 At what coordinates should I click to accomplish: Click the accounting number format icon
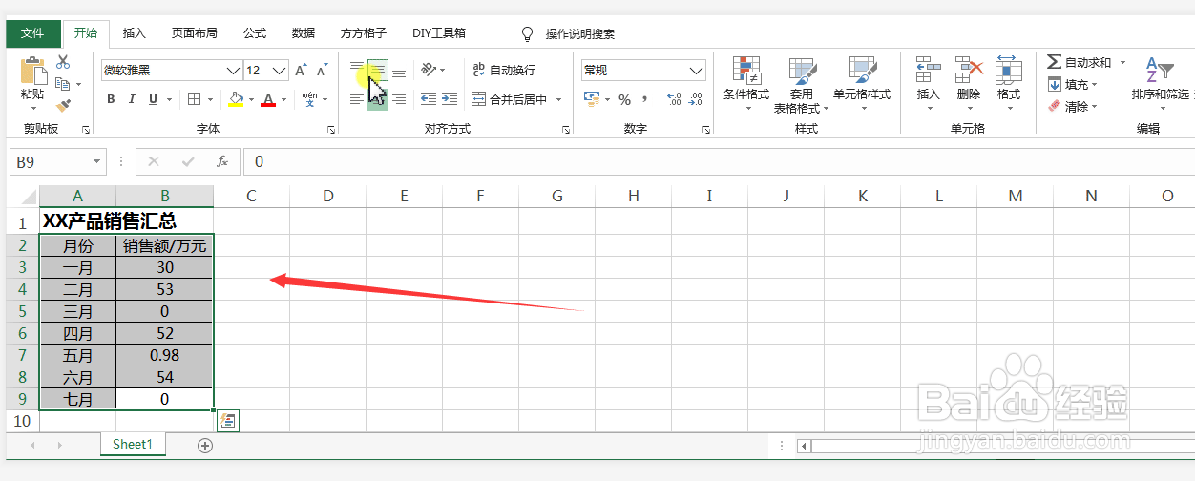(591, 99)
